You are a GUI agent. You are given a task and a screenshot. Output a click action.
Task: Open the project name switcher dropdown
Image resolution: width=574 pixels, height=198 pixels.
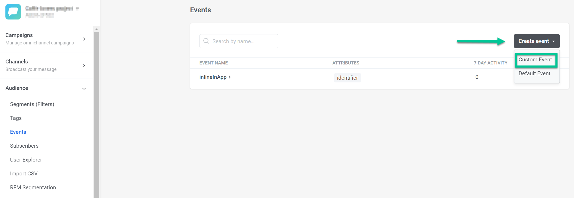pos(78,9)
